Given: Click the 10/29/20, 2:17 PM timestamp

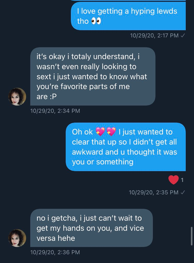Looking at the screenshot, I should click(x=154, y=35).
